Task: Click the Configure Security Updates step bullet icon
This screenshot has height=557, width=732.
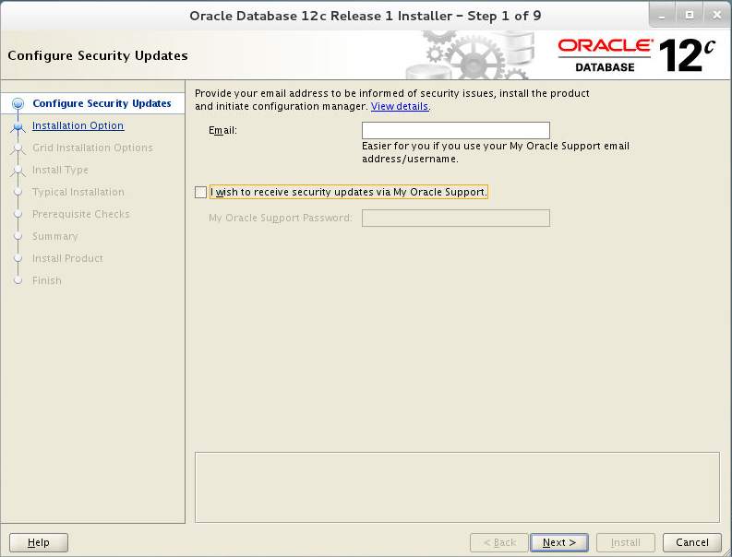Action: [18, 103]
